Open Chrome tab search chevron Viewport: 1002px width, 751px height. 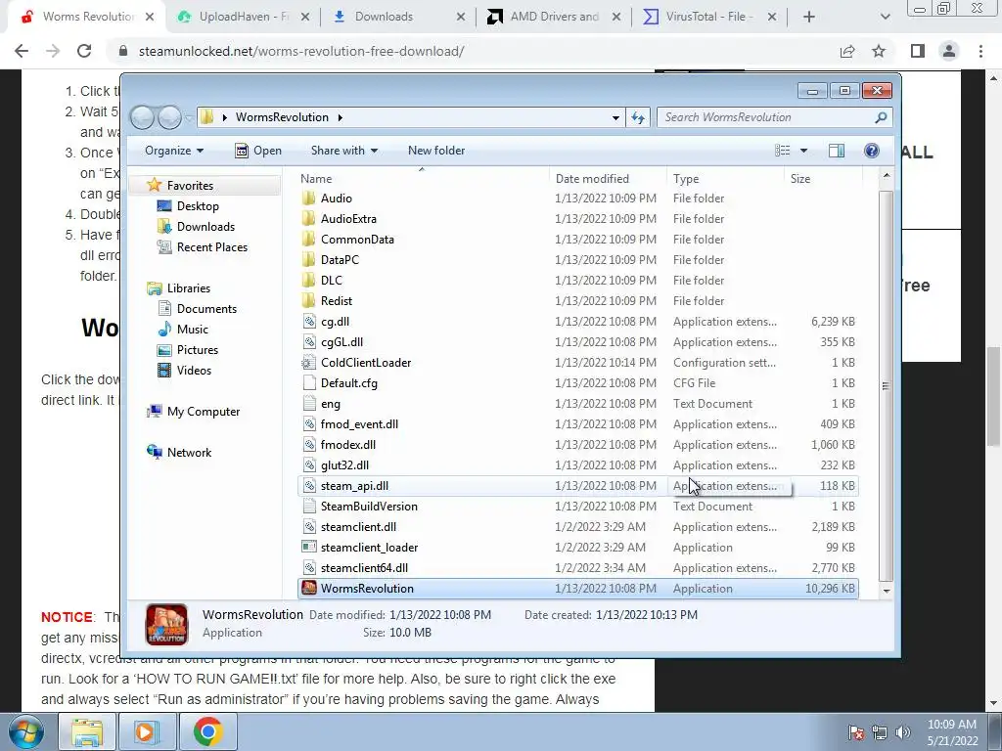885,17
